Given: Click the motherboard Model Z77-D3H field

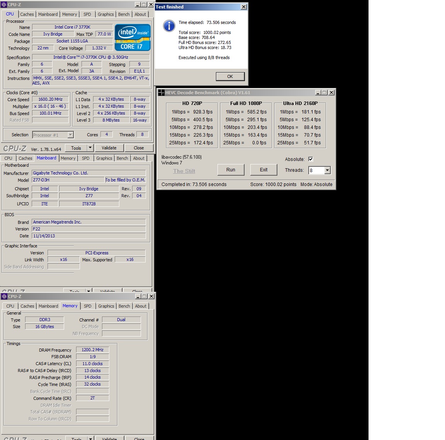Looking at the screenshot, I should [68, 180].
